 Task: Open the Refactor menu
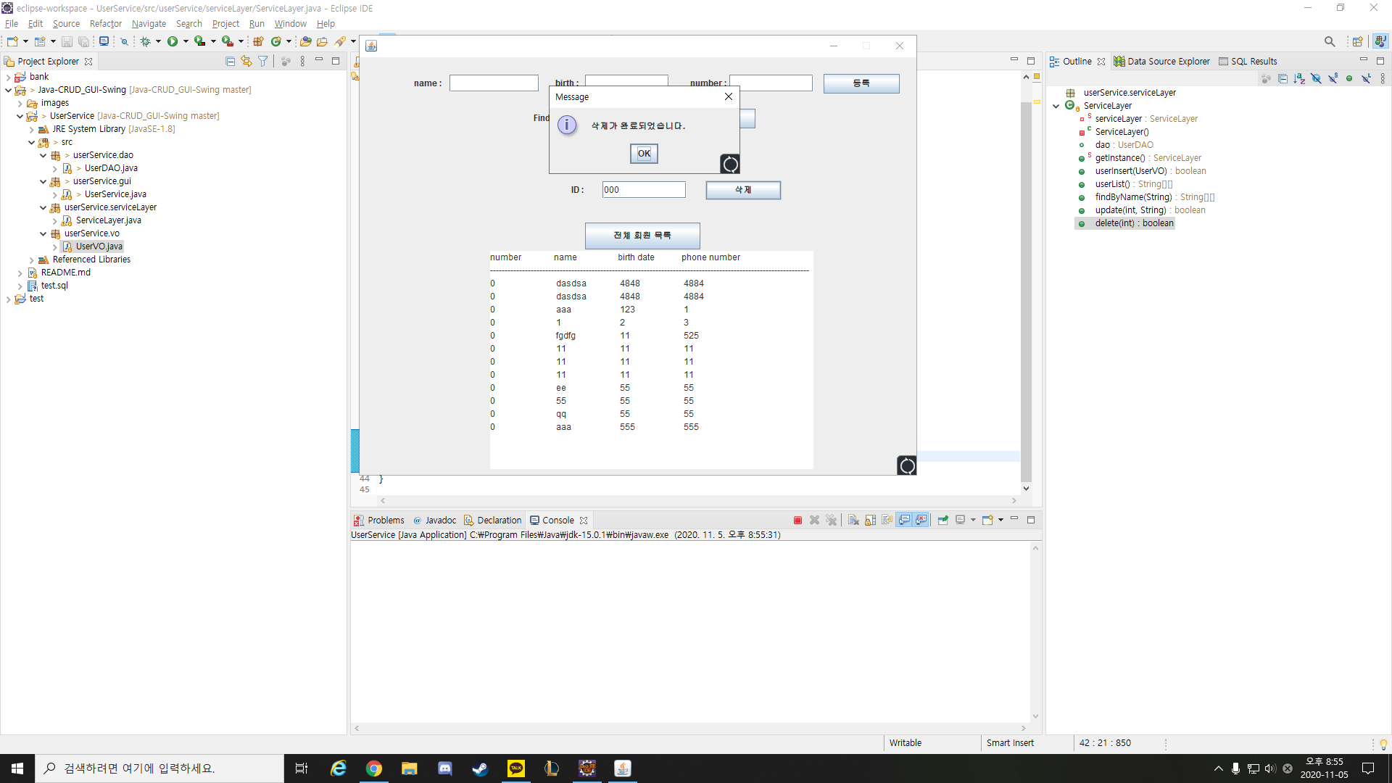pyautogui.click(x=105, y=24)
